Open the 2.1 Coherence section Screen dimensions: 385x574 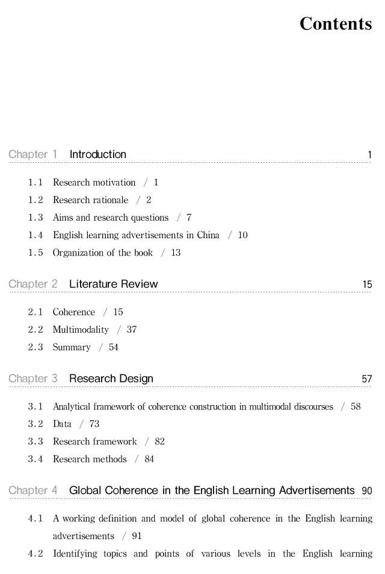click(73, 312)
